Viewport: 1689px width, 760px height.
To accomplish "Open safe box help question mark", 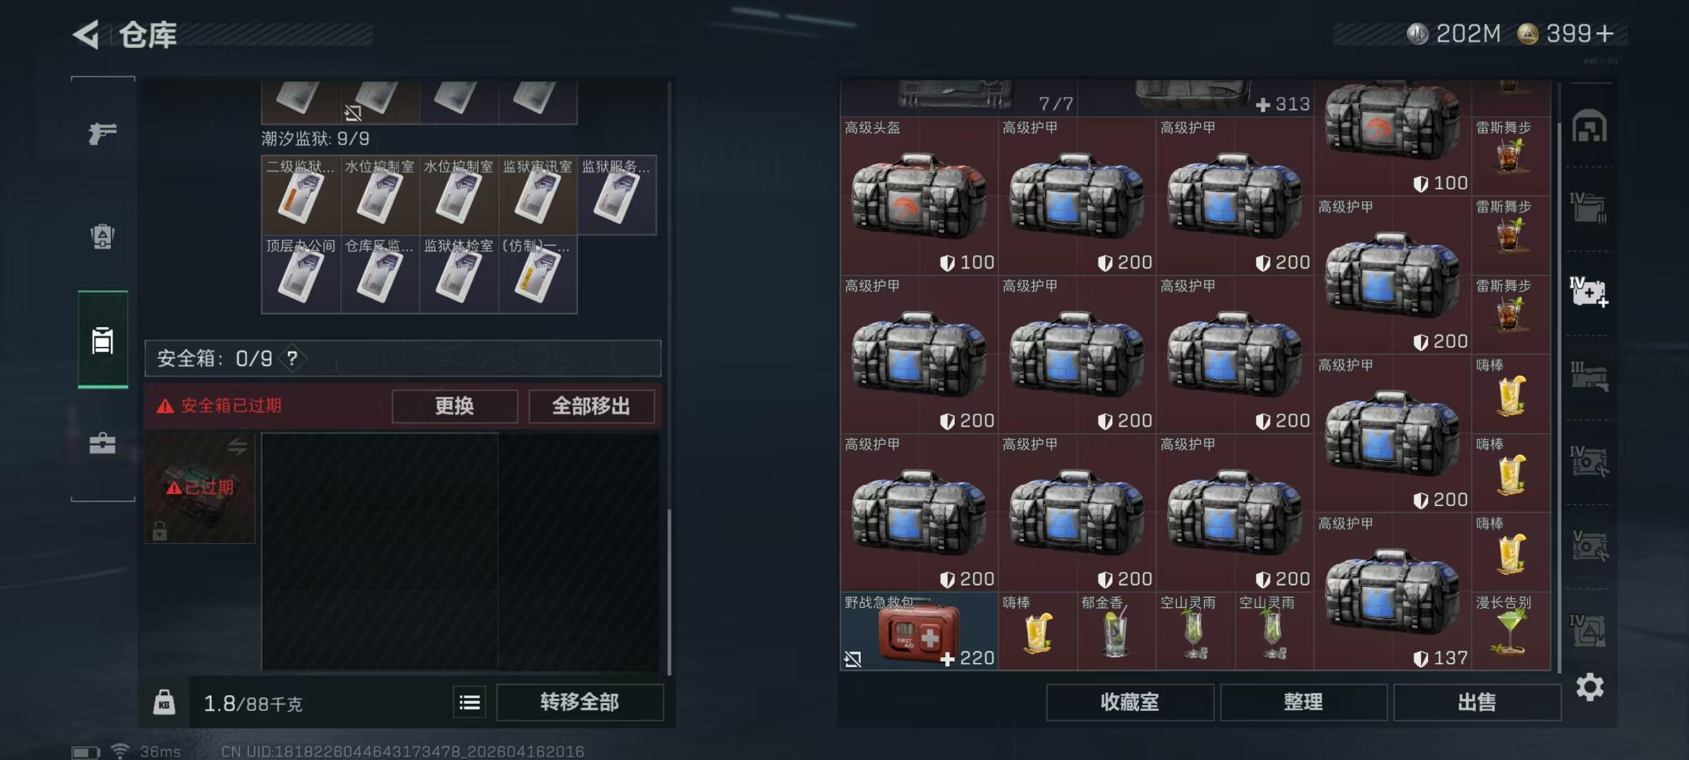I will (x=293, y=358).
